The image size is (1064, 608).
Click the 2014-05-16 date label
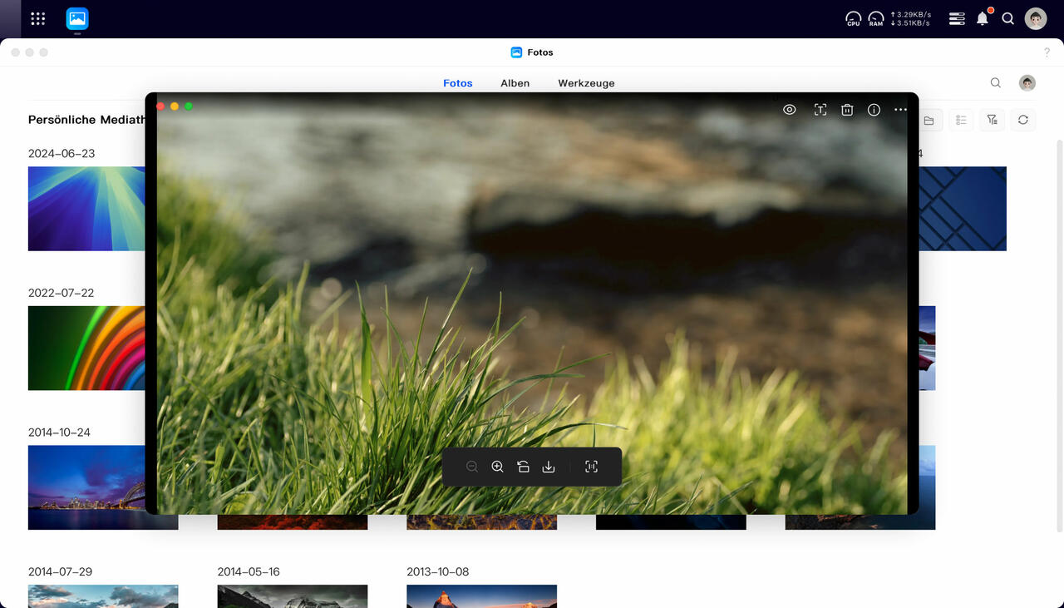(x=249, y=572)
